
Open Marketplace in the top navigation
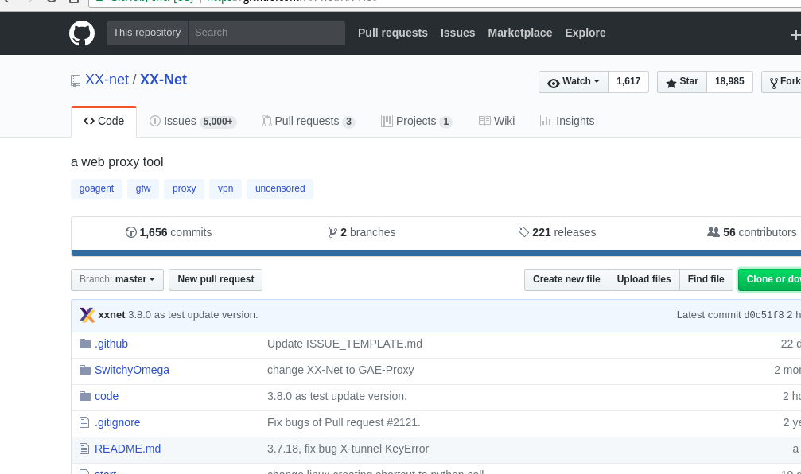520,33
